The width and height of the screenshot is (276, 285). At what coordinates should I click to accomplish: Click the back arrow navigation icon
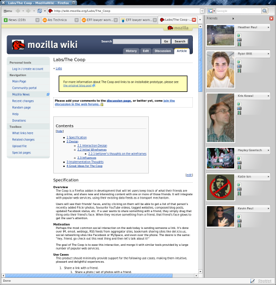(18, 11)
